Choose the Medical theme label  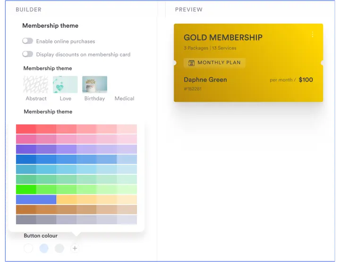click(125, 98)
